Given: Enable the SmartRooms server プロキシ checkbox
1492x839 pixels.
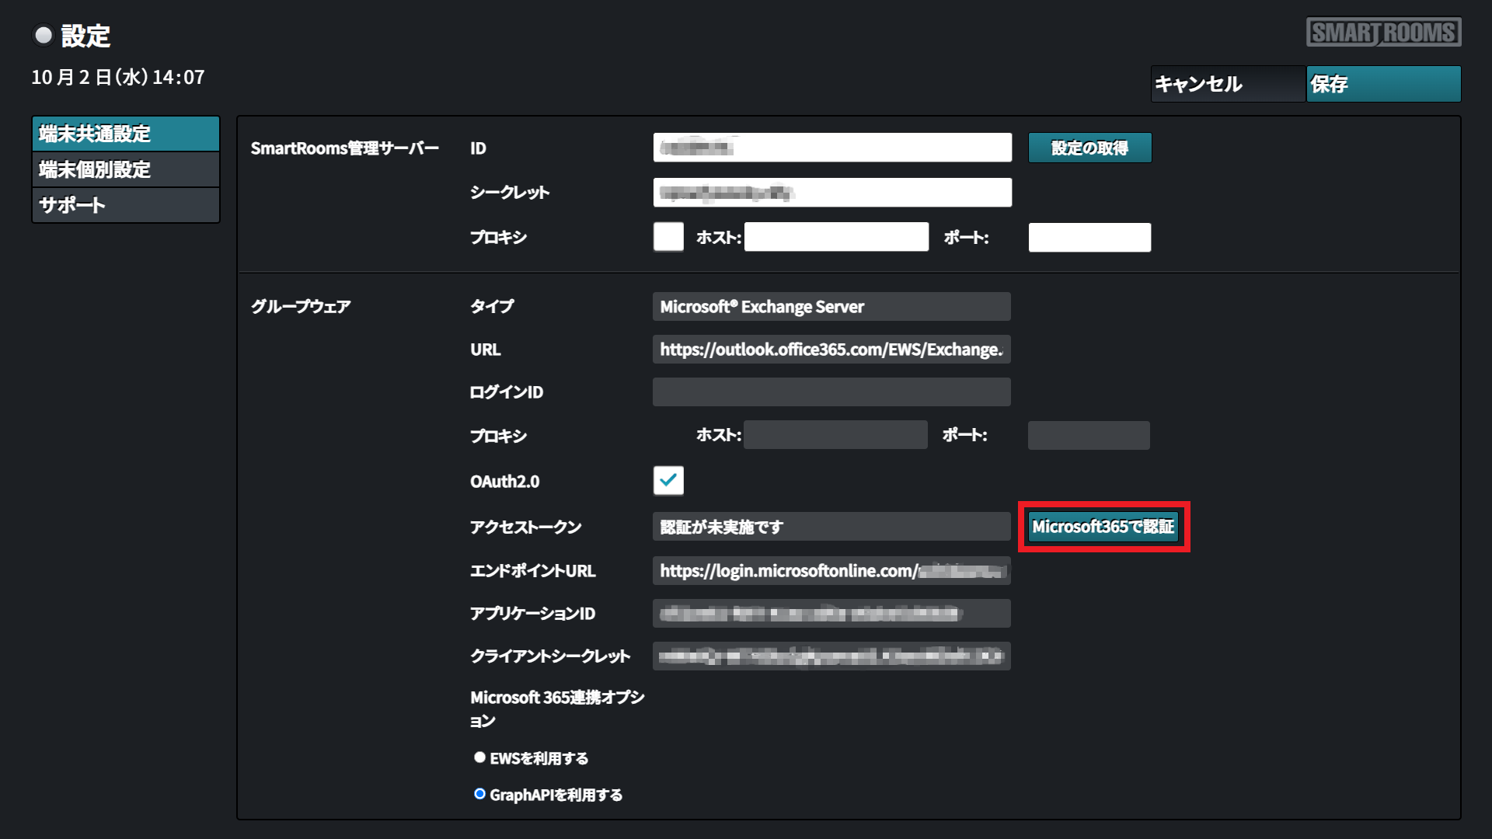Looking at the screenshot, I should pos(668,237).
